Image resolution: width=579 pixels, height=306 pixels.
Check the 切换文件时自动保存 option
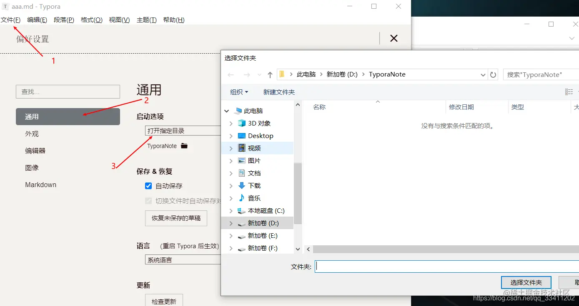pyautogui.click(x=148, y=200)
